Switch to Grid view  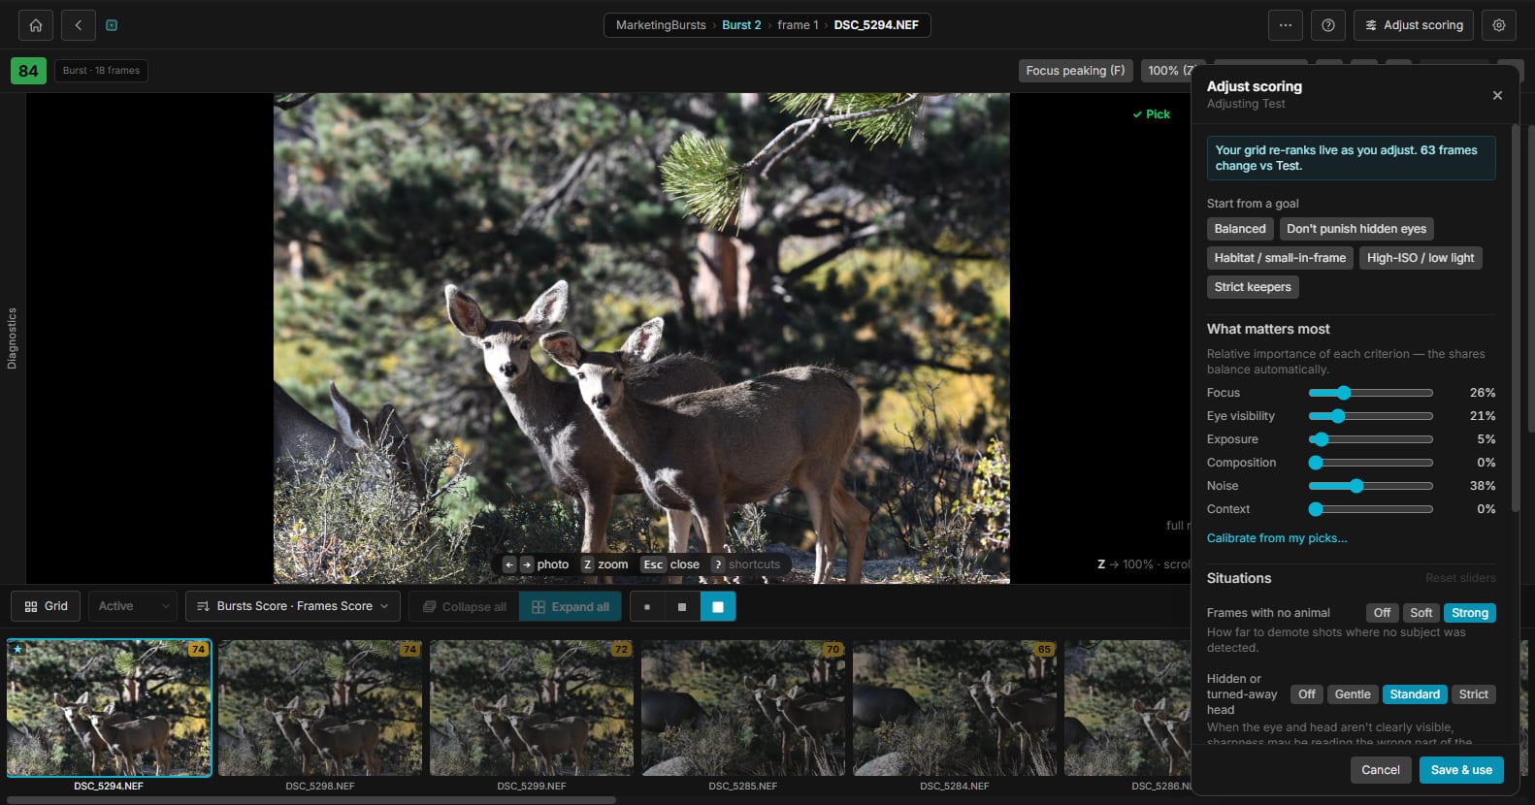46,606
